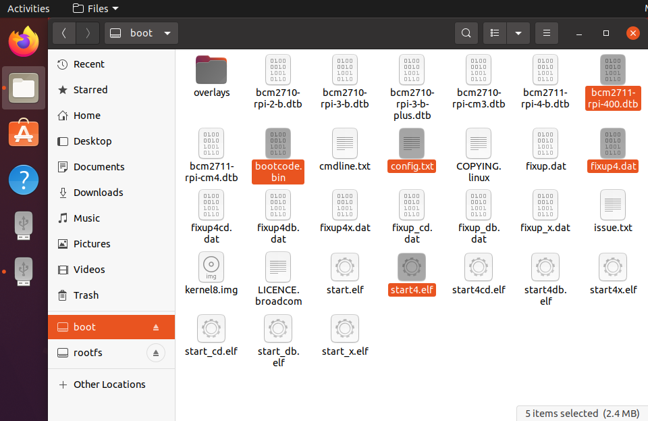Open Ubuntu Software from the dock
The width and height of the screenshot is (648, 421).
point(24,133)
